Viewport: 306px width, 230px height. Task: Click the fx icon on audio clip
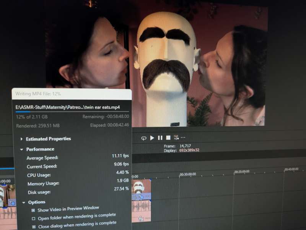click(141, 219)
